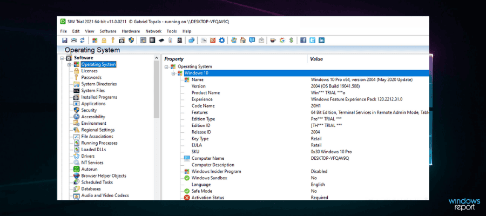This screenshot has width=486, height=216.
Task: Click the black memory module toolbar icon
Action: 161,40
